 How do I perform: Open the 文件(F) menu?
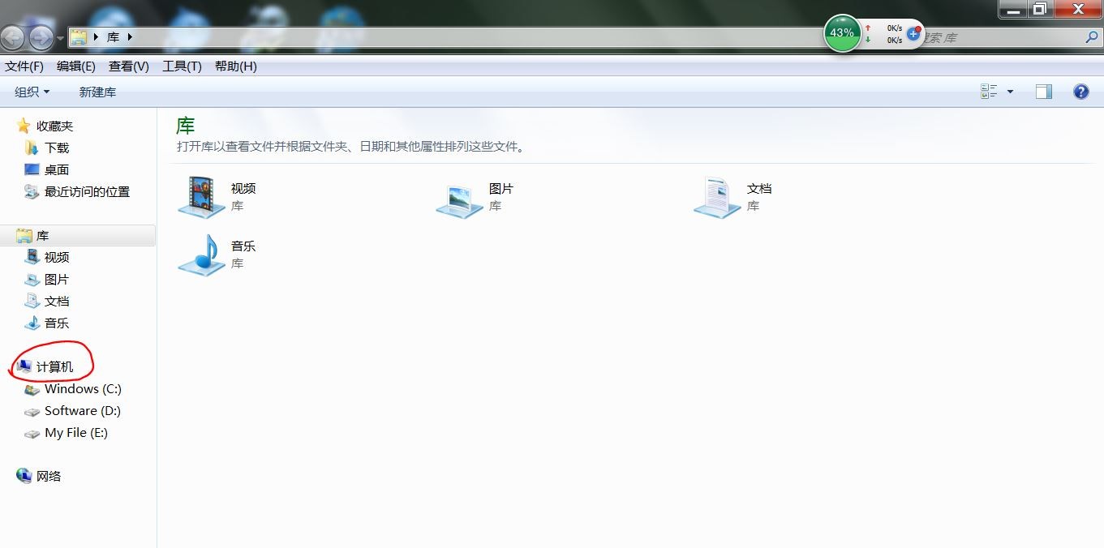(24, 66)
